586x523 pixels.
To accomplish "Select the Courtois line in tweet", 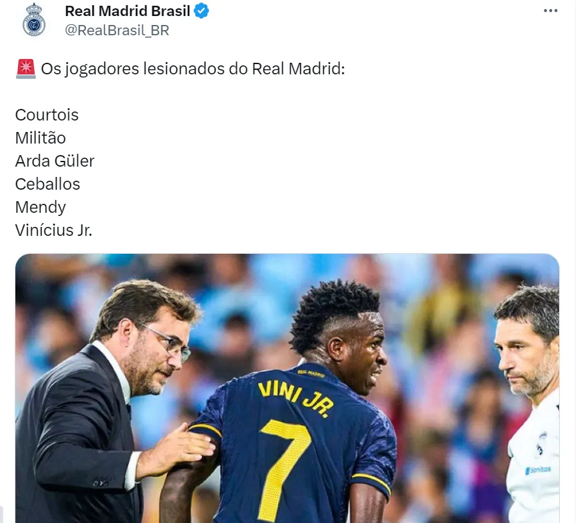I will (x=47, y=115).
